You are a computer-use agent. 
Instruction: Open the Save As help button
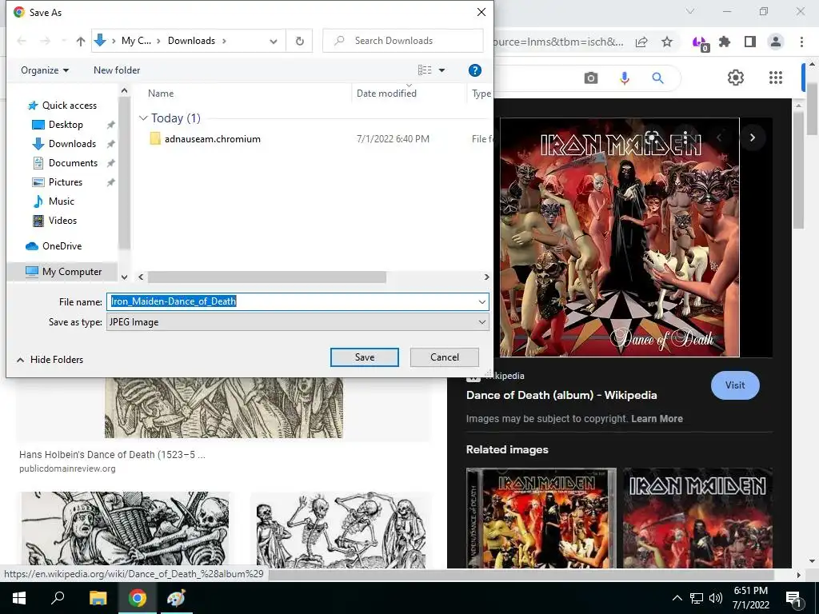tap(474, 70)
